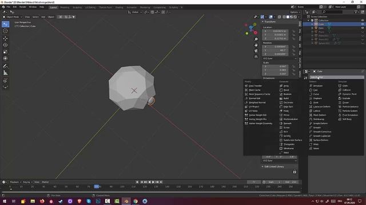This screenshot has height=205, width=366.
Task: Open the viewport Select menu
Action: tap(35, 17)
